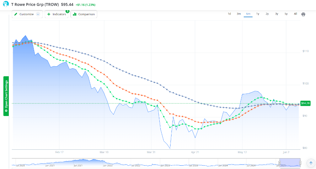
Task: Click right handle of range navigator
Action: pyautogui.click(x=300, y=163)
